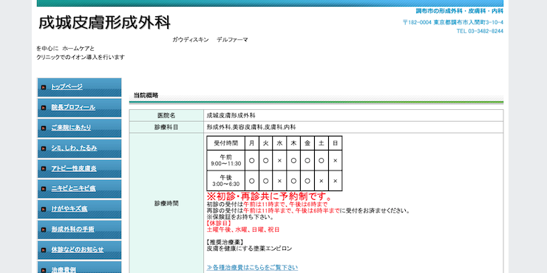Click arrow icon beside けがやキズ痕
547x273 pixels.
coord(44,210)
